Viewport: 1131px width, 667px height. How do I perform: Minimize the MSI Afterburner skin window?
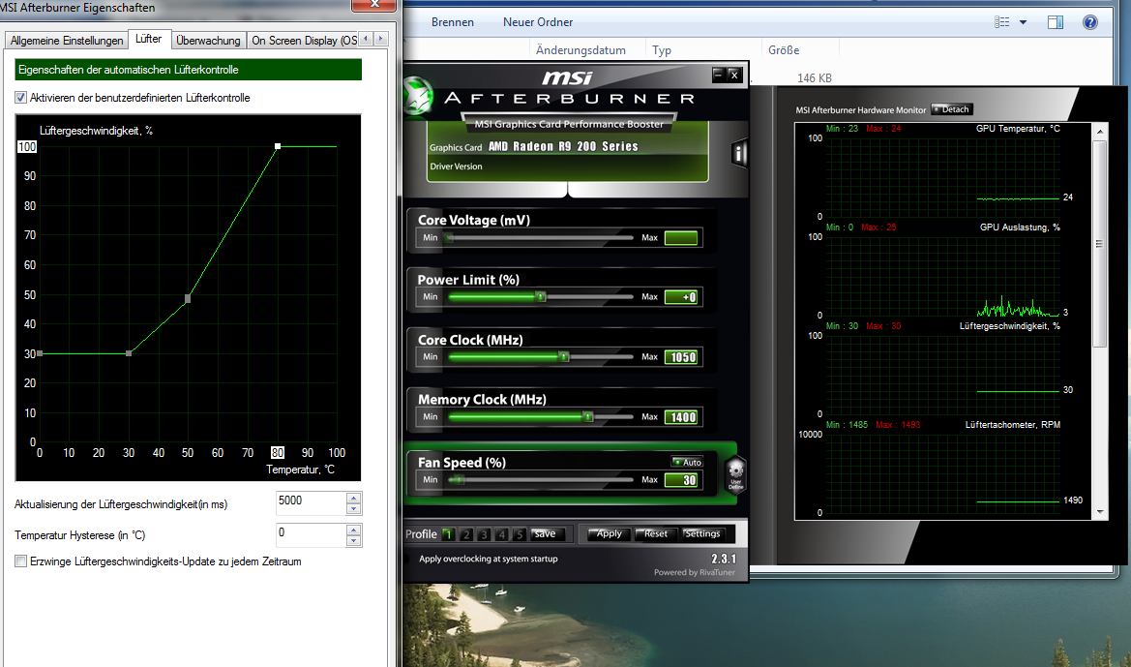[x=718, y=74]
